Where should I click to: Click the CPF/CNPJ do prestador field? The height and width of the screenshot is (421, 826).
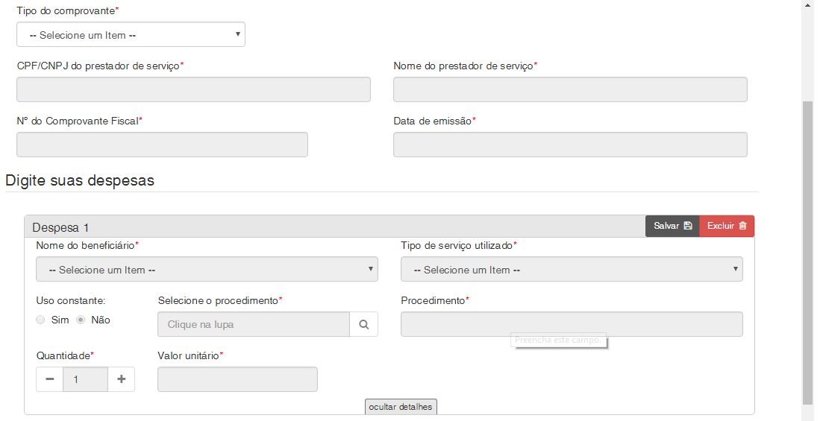193,89
